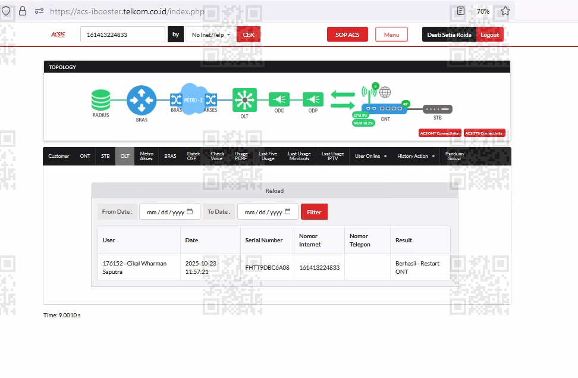The width and height of the screenshot is (578, 378).
Task: Click the ACS STB Connectivity button
Action: (484, 133)
